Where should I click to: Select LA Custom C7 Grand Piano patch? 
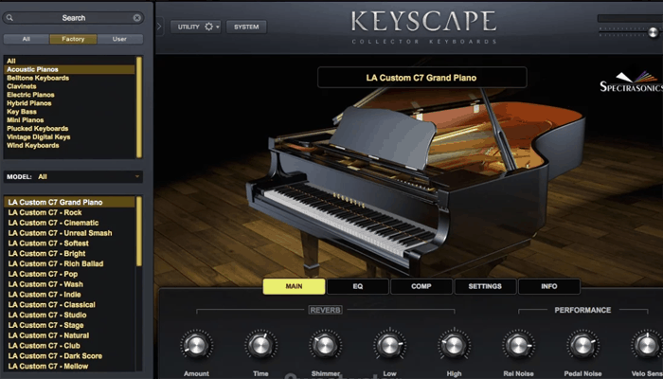point(70,202)
